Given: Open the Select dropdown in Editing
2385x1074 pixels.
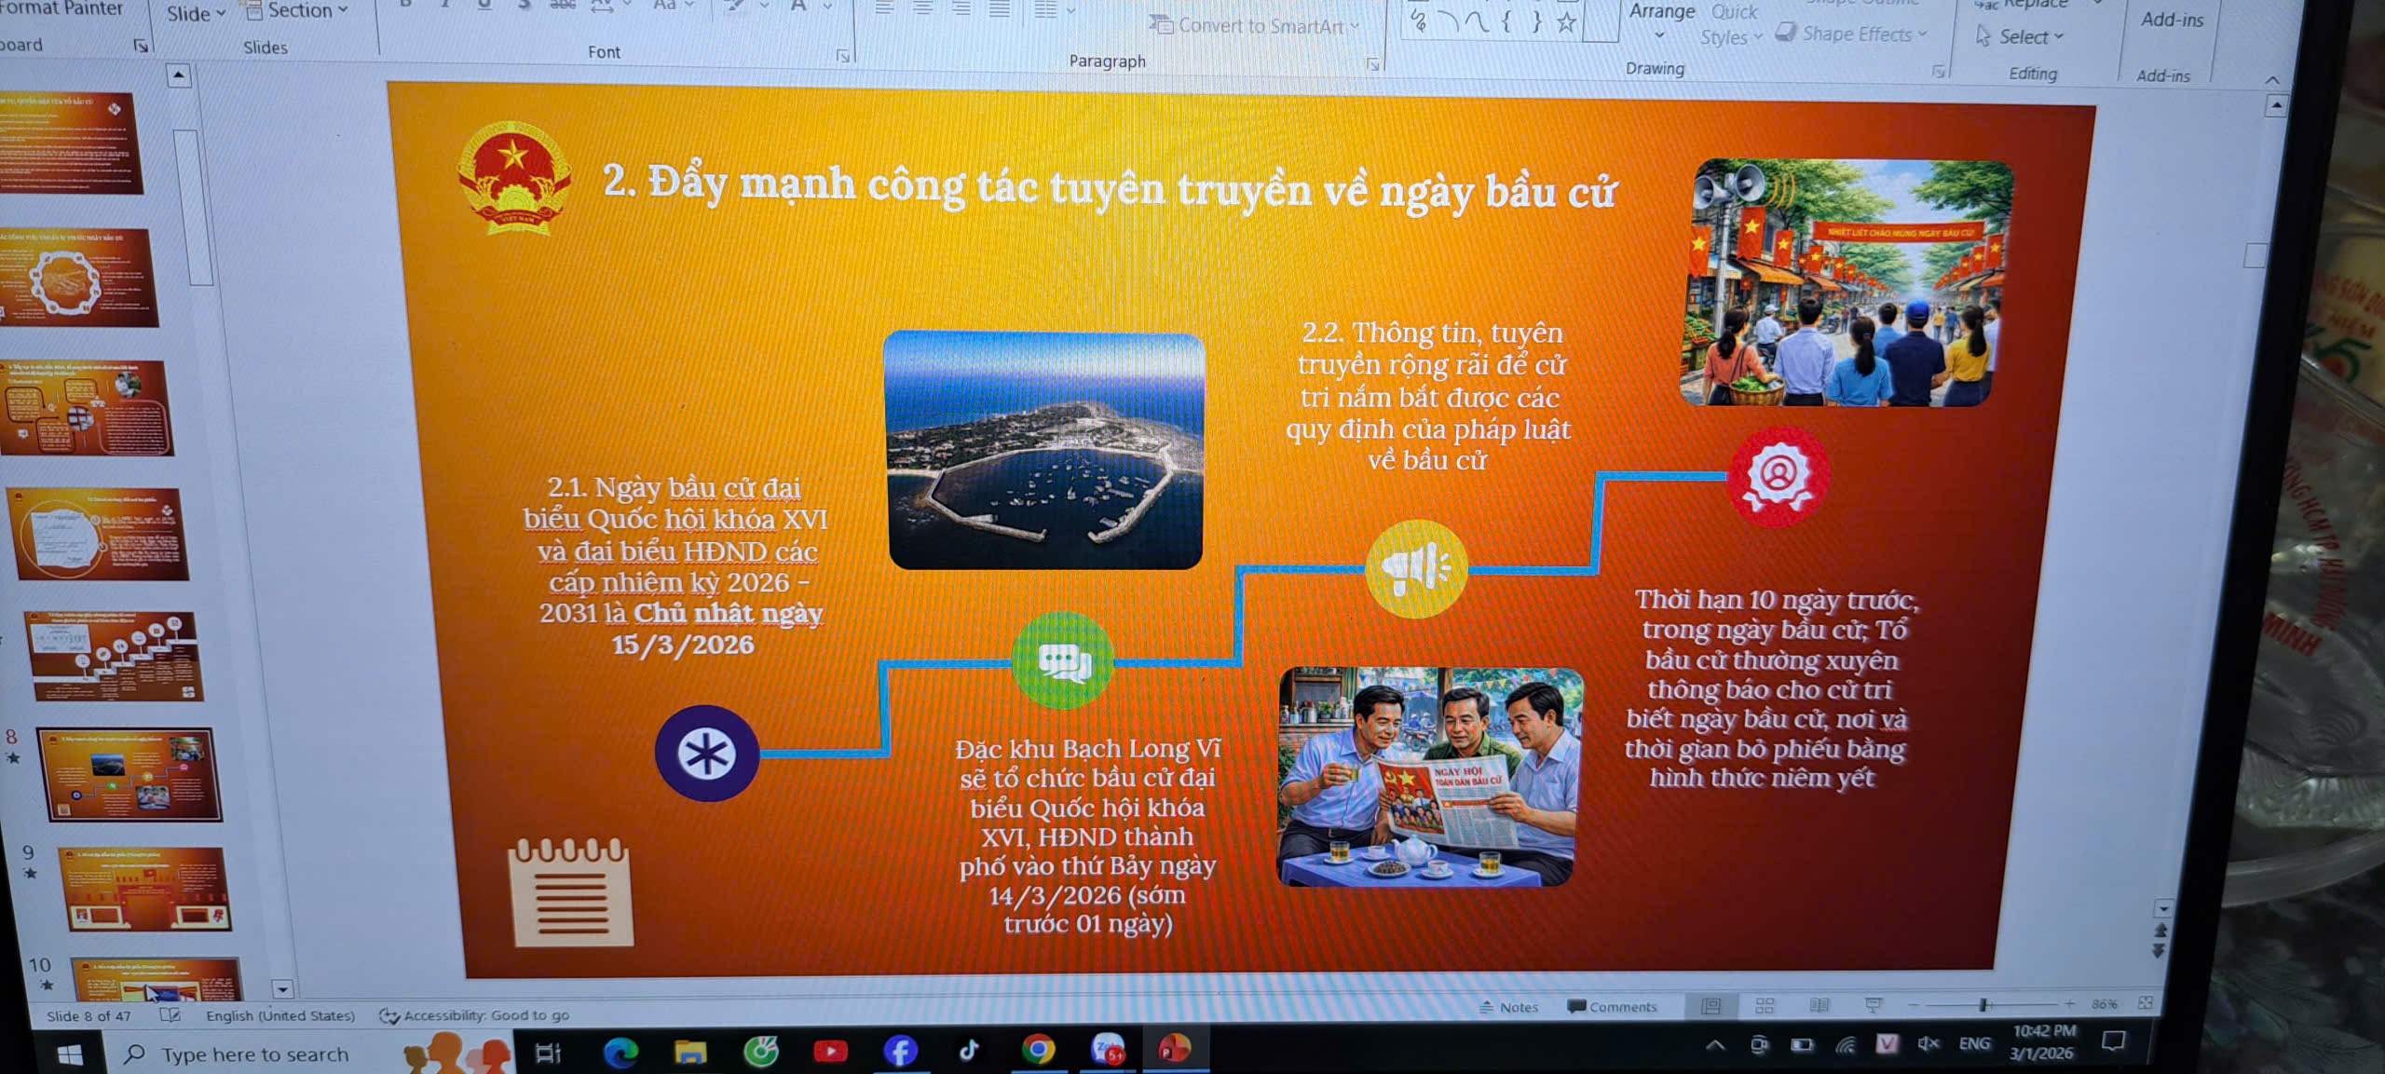Looking at the screenshot, I should click(x=2020, y=36).
